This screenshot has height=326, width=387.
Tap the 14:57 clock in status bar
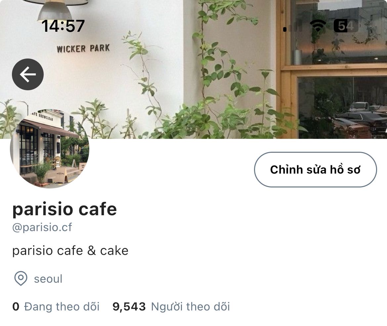(63, 26)
